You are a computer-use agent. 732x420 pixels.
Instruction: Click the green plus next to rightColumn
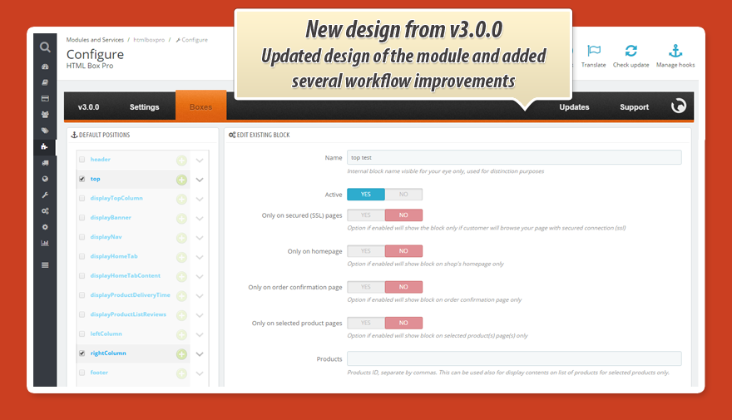[181, 354]
